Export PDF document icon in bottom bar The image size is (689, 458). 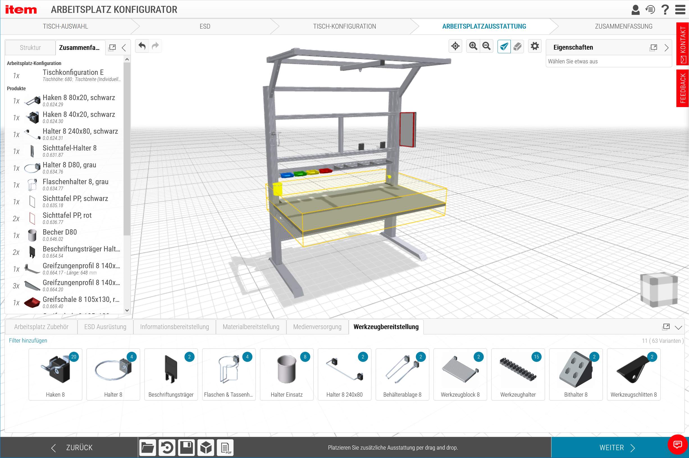tap(225, 447)
